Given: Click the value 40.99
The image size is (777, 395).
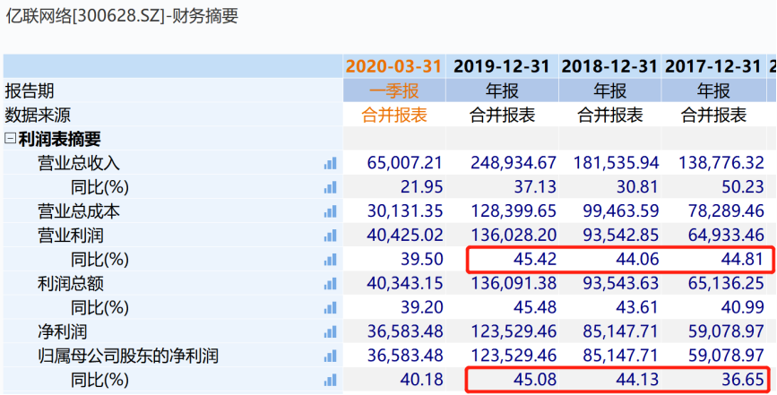Looking at the screenshot, I should (742, 308).
